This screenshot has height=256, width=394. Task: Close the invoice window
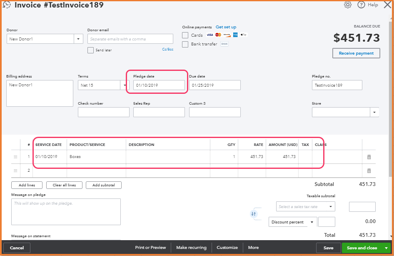388,5
